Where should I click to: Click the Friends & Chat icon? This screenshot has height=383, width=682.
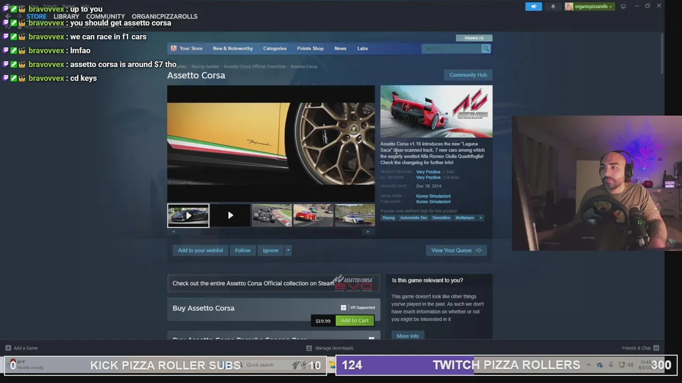pyautogui.click(x=656, y=348)
